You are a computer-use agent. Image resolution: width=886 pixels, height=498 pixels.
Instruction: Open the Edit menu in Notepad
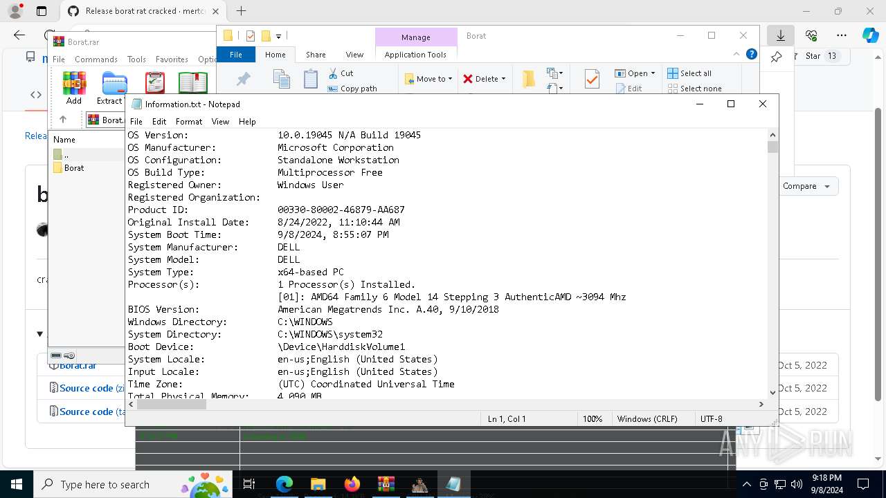(159, 121)
